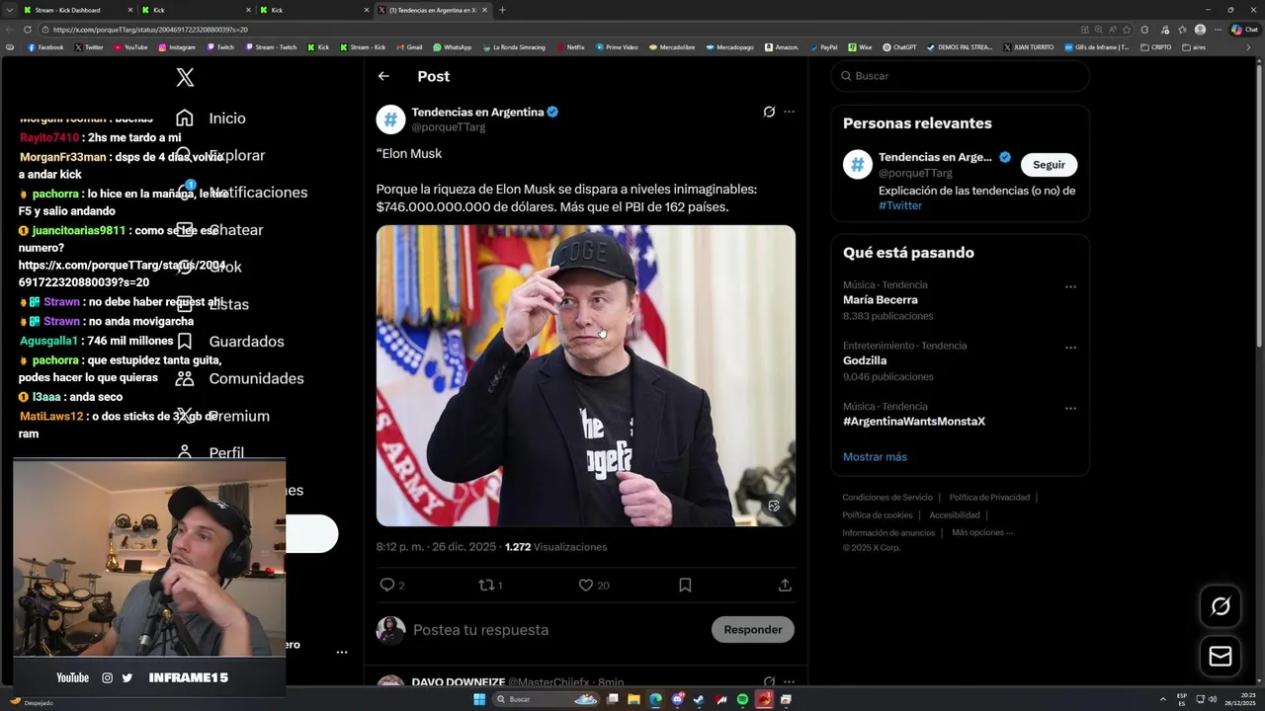Like the post with the heart icon
The image size is (1265, 711).
pyautogui.click(x=585, y=585)
